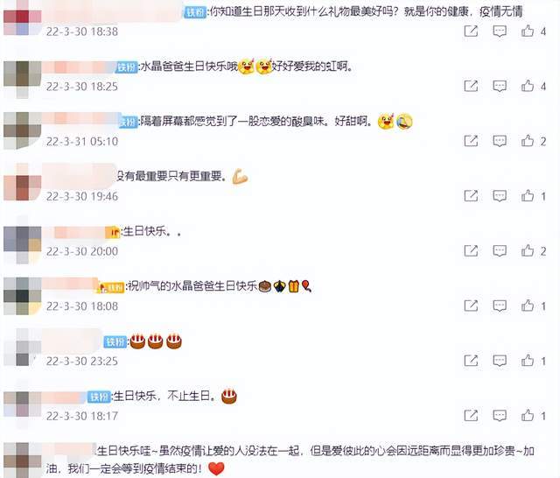Thumbs-up the three-cake emoji comment
This screenshot has height=478, width=560.
tap(527, 361)
